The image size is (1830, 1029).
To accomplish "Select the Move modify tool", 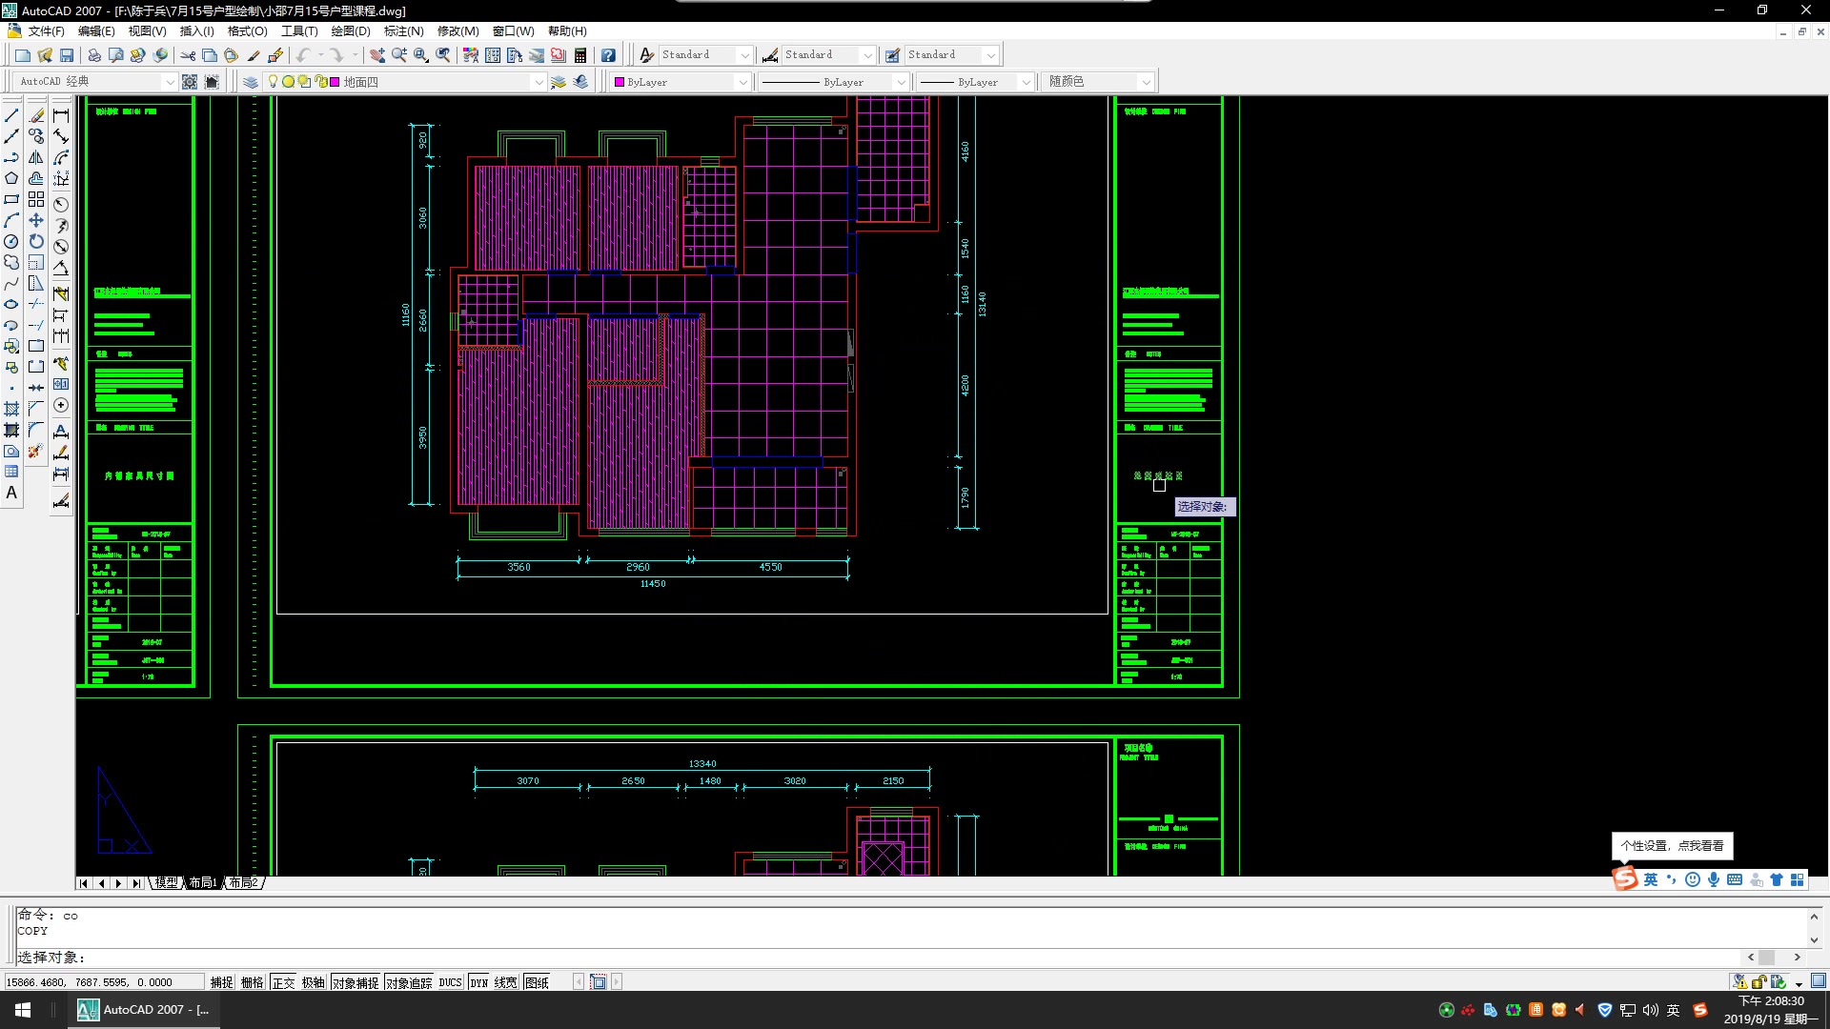I will pos(36,220).
